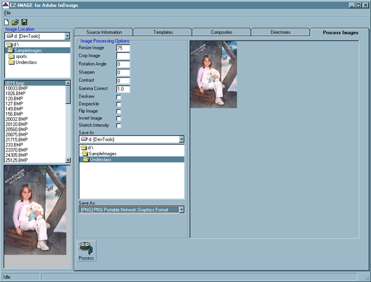Open the Save As format dropdown
Screen dimensions: 371x282
pos(181,210)
